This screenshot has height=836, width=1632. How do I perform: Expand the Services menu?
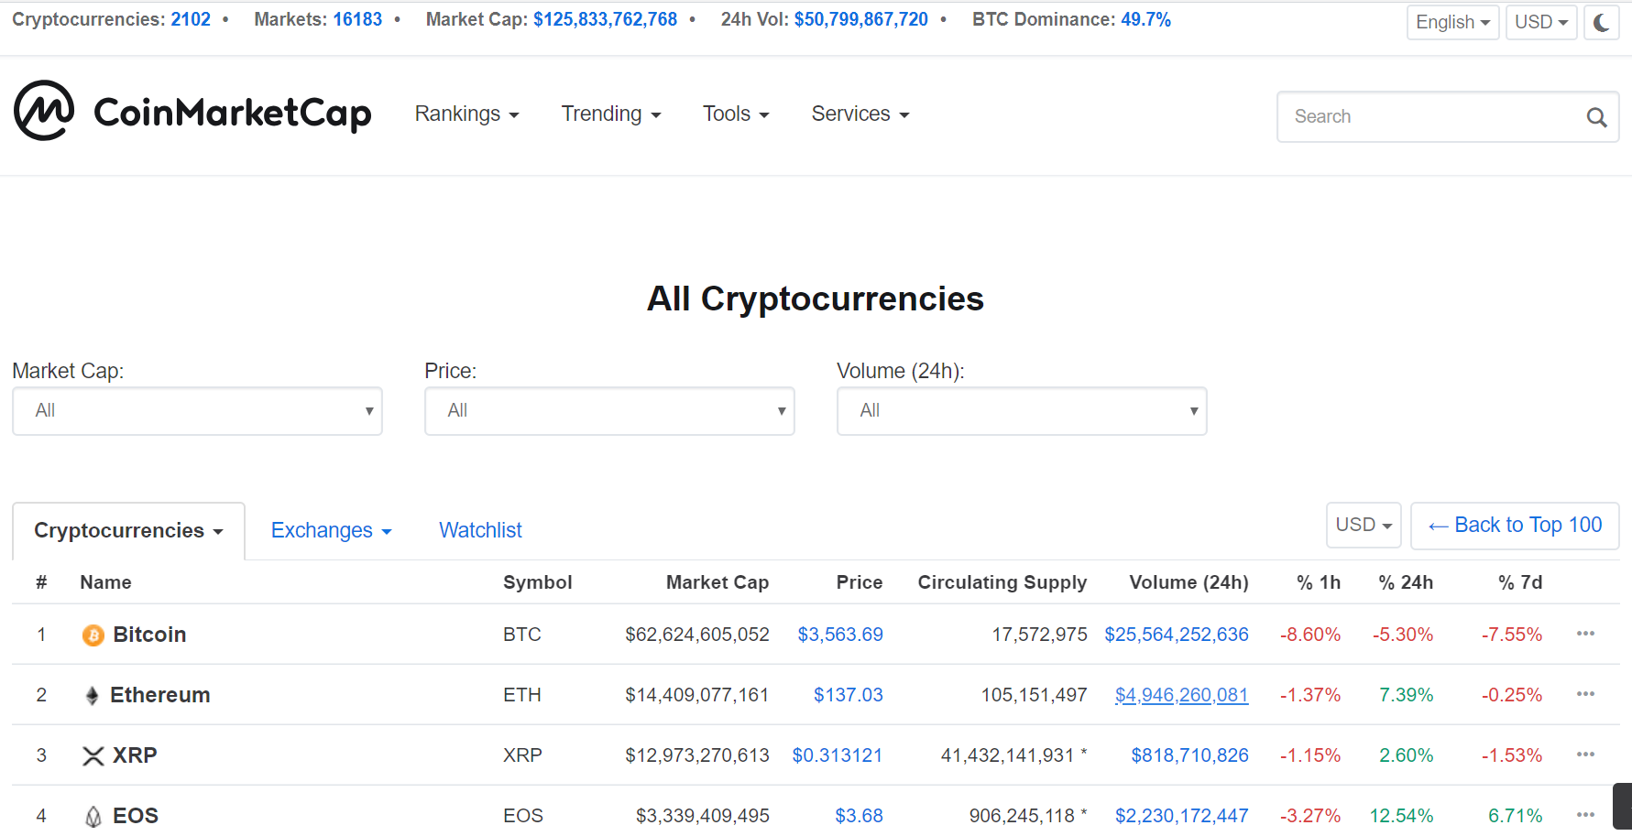(x=860, y=114)
